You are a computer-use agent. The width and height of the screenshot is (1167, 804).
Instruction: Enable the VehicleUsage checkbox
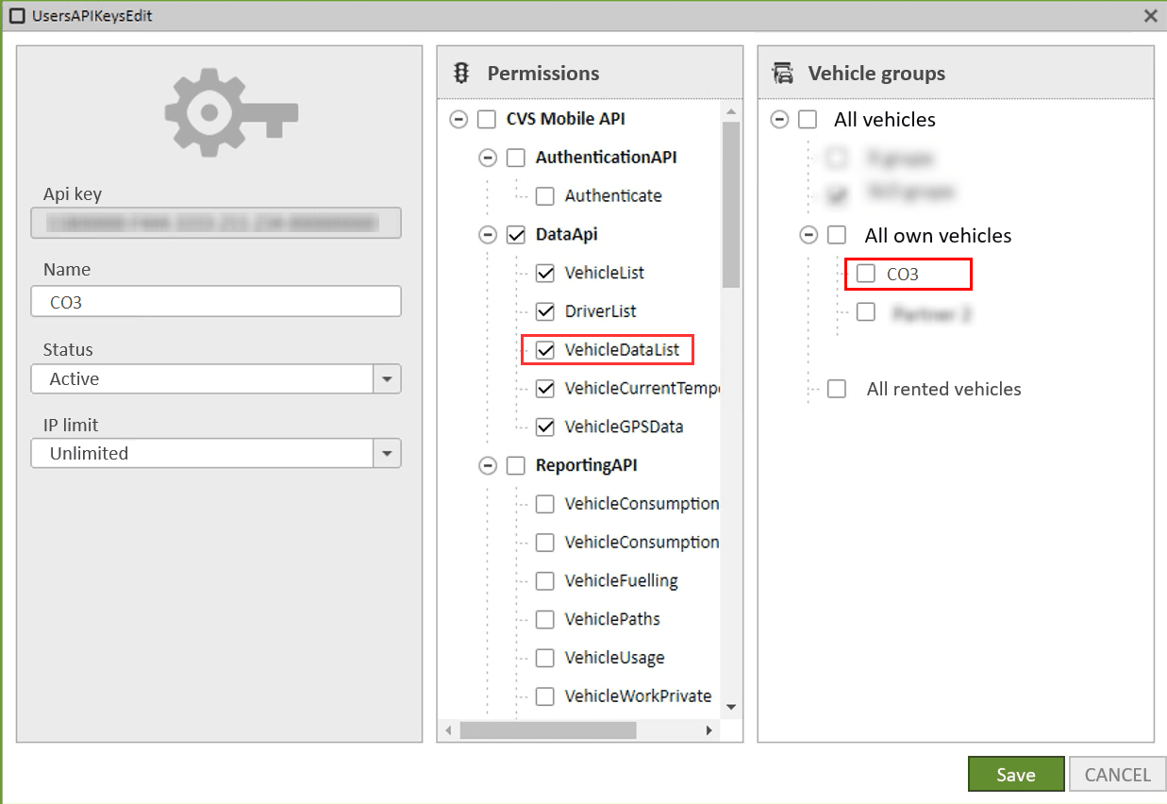point(544,658)
